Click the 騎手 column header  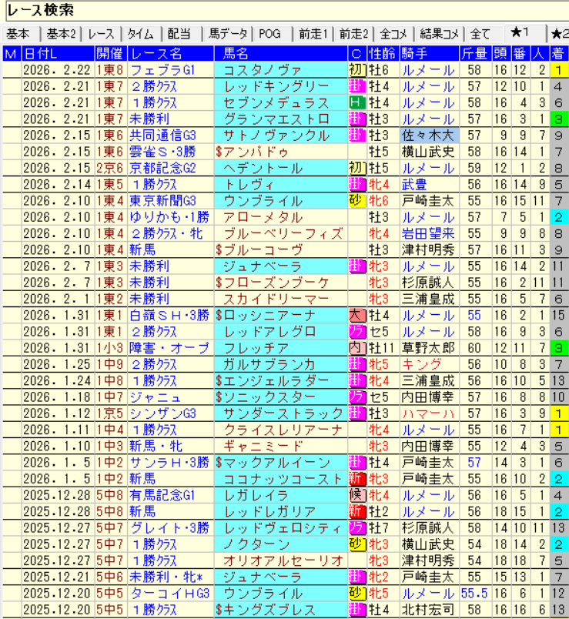click(x=430, y=54)
